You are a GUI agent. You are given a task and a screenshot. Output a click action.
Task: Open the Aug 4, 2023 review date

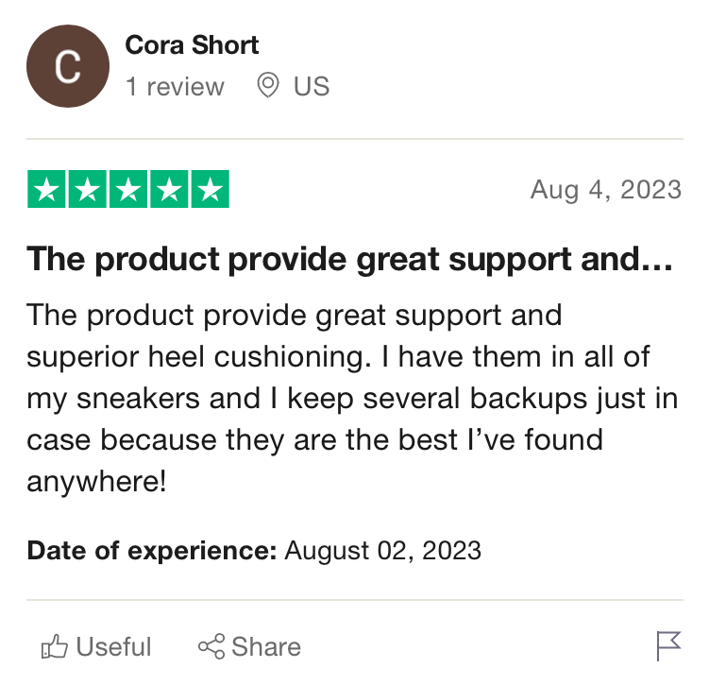(606, 190)
